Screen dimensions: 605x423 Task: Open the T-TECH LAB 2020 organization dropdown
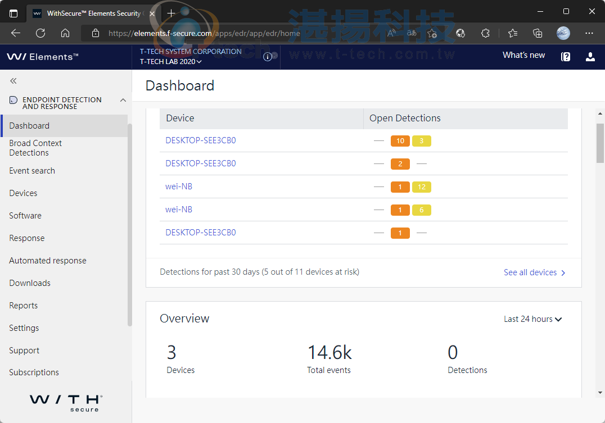170,62
